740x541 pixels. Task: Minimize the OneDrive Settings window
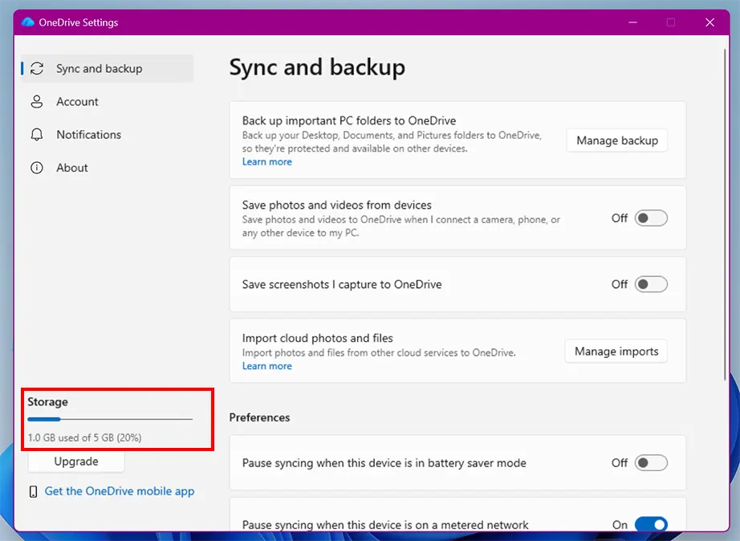[633, 22]
